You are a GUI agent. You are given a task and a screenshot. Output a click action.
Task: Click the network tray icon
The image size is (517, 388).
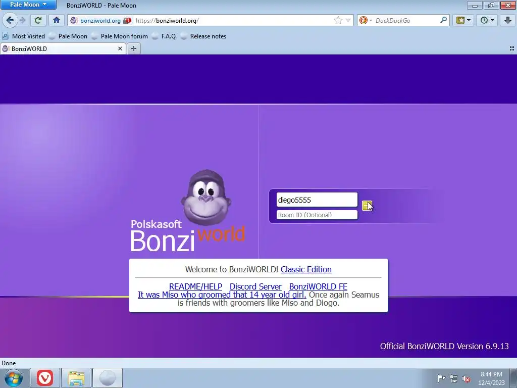(454, 378)
